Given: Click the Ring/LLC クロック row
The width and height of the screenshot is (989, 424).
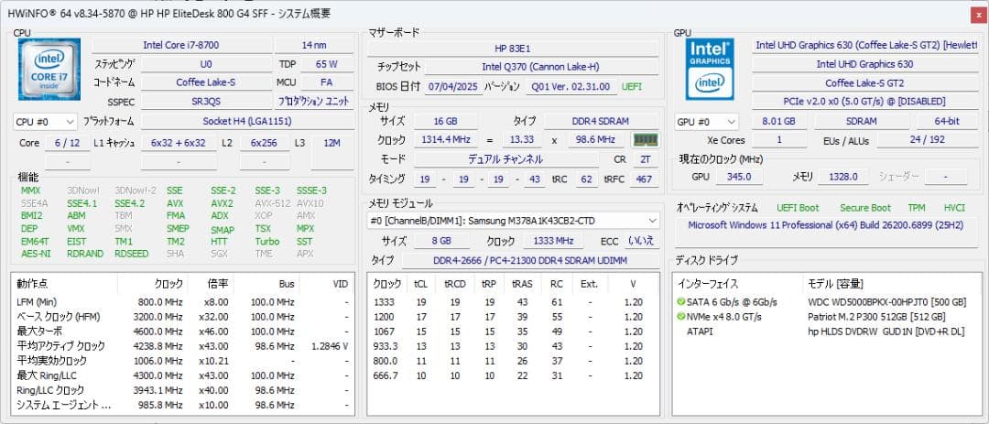Looking at the screenshot, I should click(183, 390).
